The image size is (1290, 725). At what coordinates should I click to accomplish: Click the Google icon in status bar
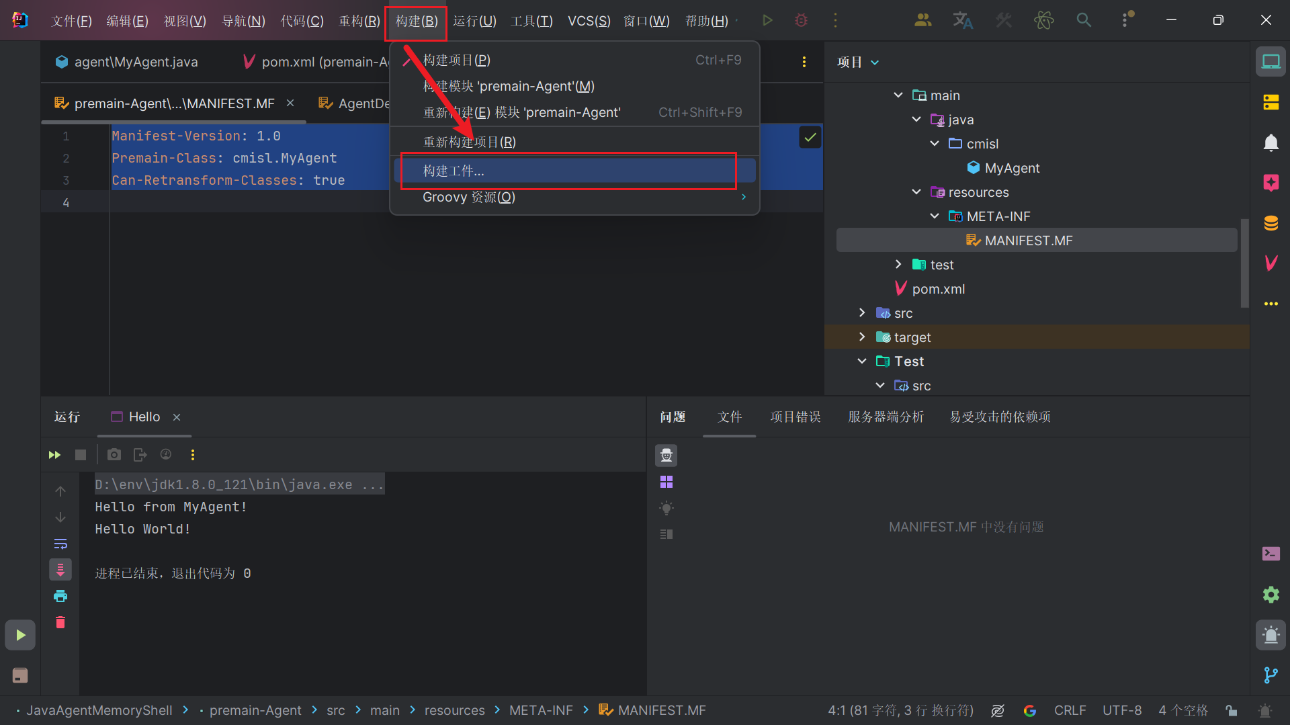(1029, 710)
